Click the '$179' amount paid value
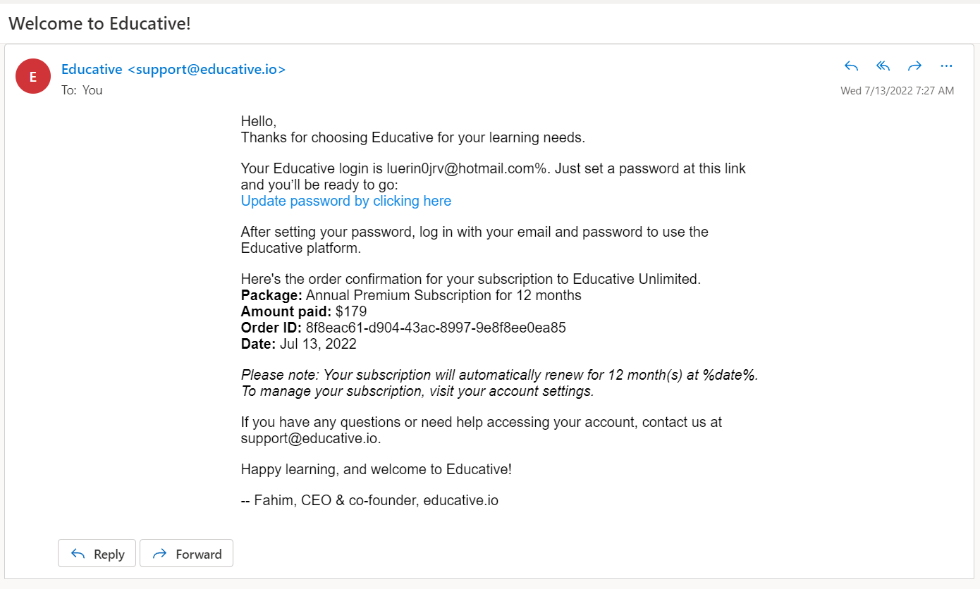This screenshot has height=589, width=980. click(x=351, y=311)
